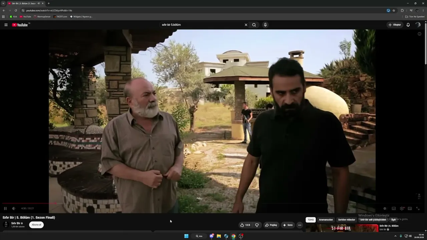Close the Sıfır Bir browser tab
Image resolution: width=427 pixels, height=240 pixels.
click(x=43, y=3)
